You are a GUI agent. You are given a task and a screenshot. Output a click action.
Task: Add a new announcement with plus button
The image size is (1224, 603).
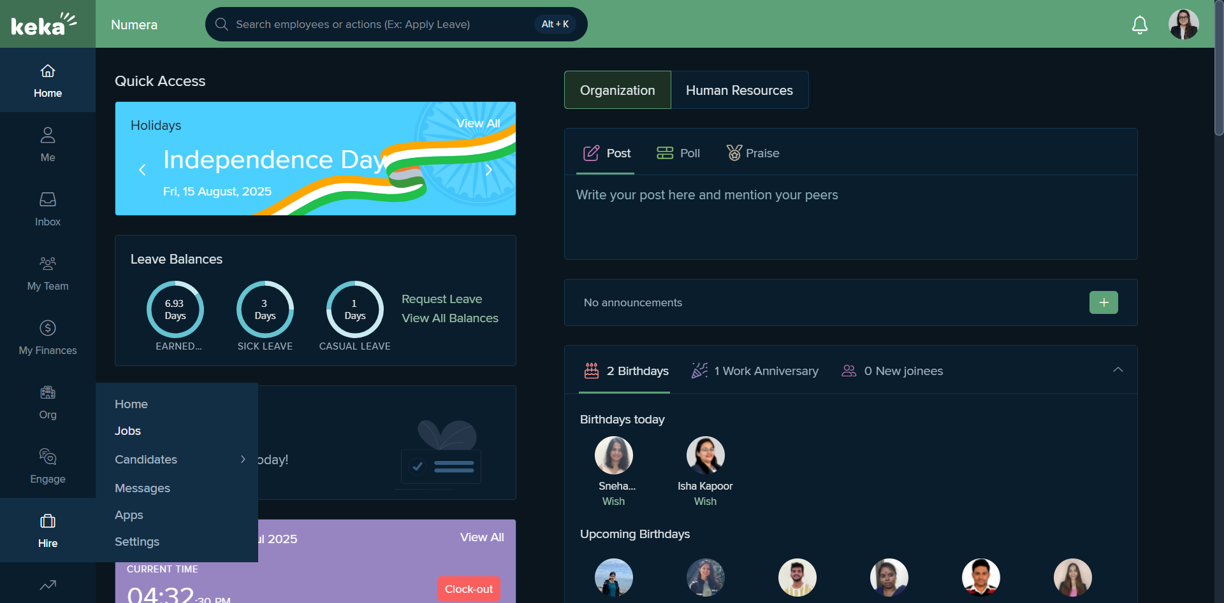(1104, 302)
